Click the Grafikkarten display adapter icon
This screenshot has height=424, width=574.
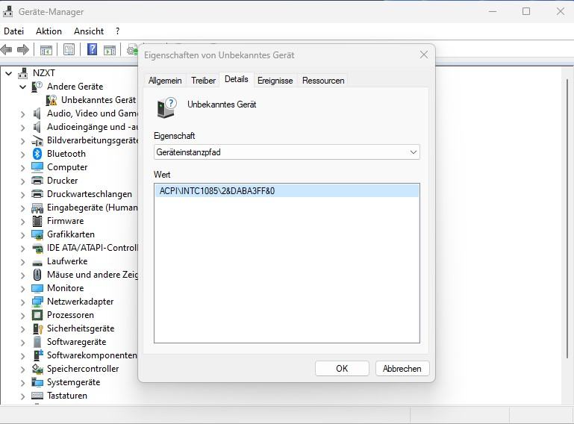pos(37,234)
